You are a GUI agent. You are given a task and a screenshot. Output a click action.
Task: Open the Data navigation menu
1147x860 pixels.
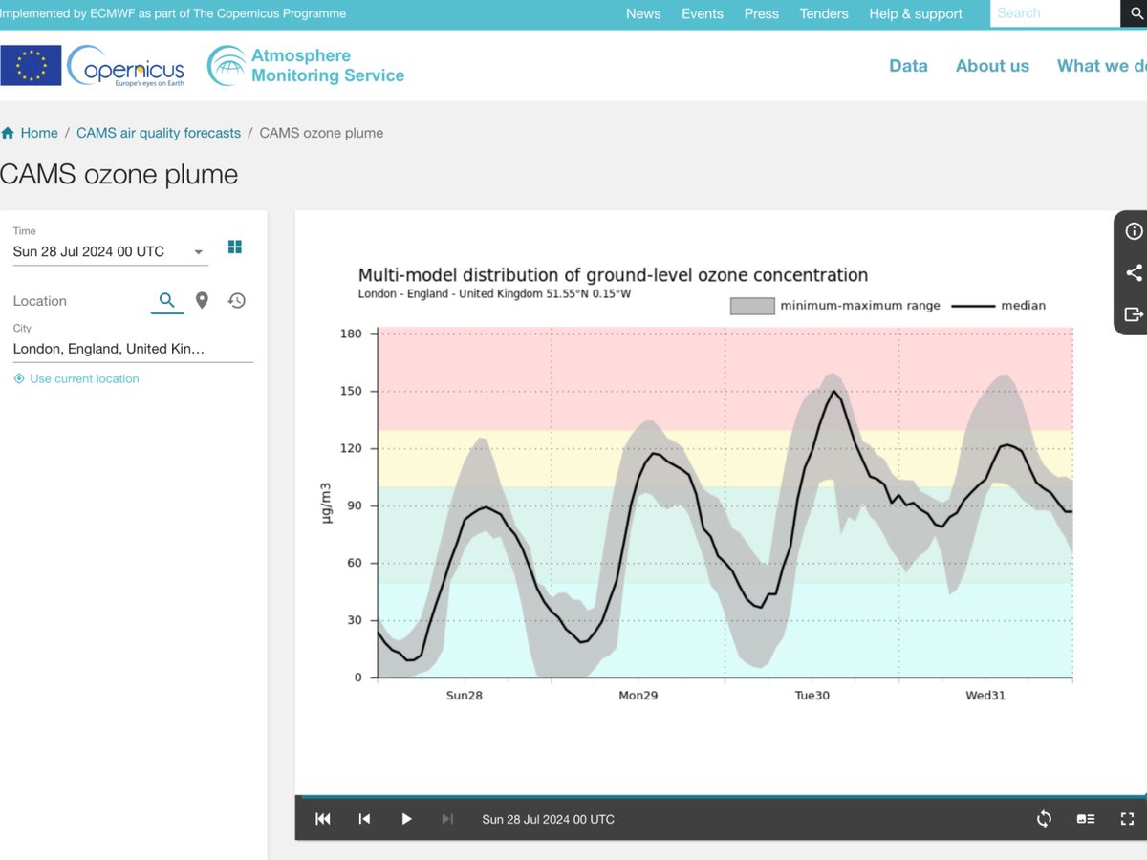point(908,66)
